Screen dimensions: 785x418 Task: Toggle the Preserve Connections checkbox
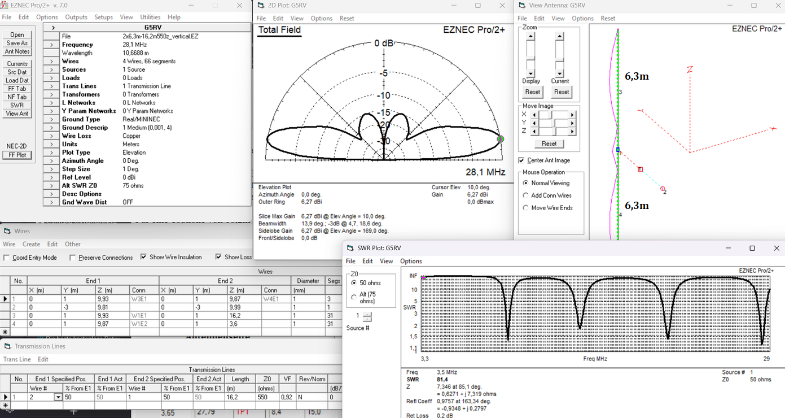73,258
